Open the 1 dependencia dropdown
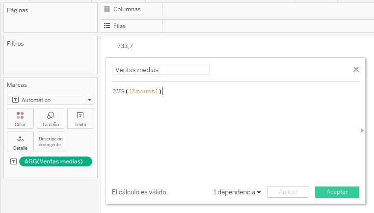The height and width of the screenshot is (213, 374). point(237,192)
